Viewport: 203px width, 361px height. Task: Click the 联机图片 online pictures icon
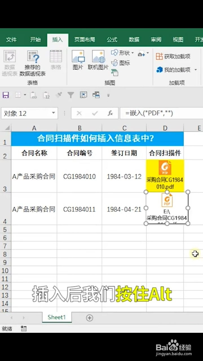pyautogui.click(x=98, y=60)
